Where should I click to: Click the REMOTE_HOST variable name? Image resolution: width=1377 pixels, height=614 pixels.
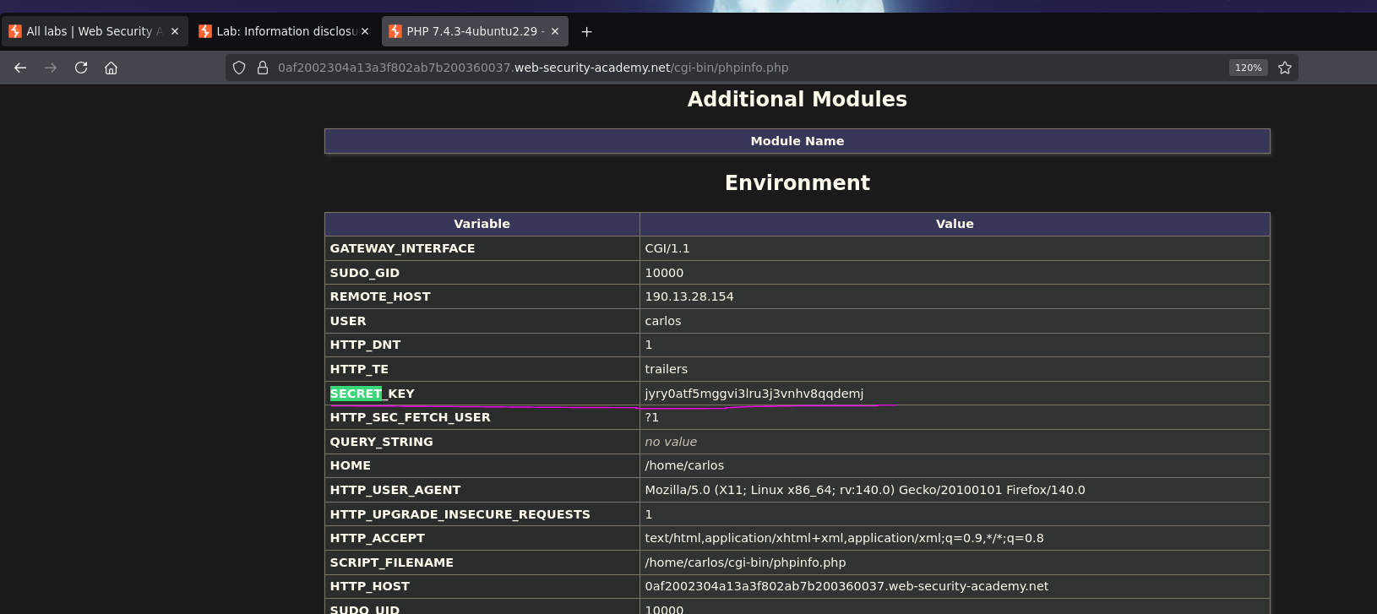click(380, 296)
